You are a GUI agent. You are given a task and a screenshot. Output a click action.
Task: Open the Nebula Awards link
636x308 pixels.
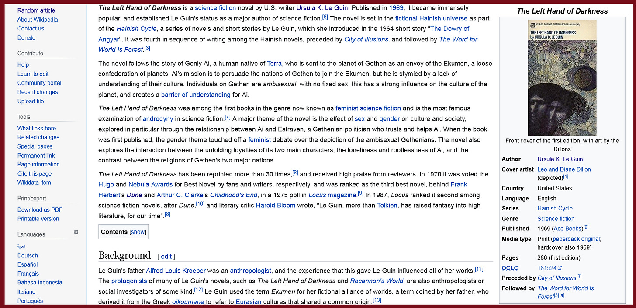coord(151,184)
